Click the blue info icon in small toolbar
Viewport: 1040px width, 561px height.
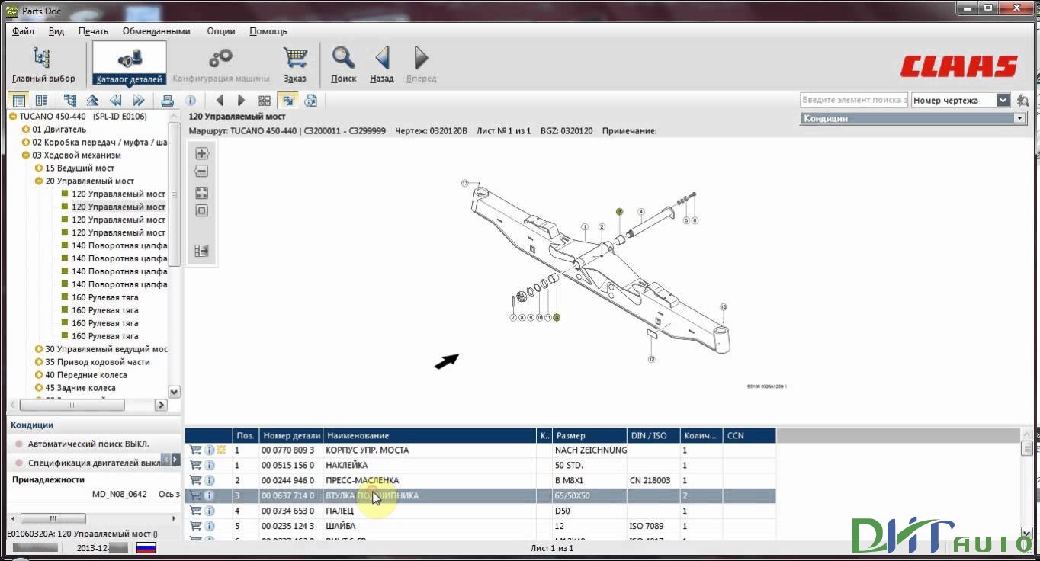191,101
